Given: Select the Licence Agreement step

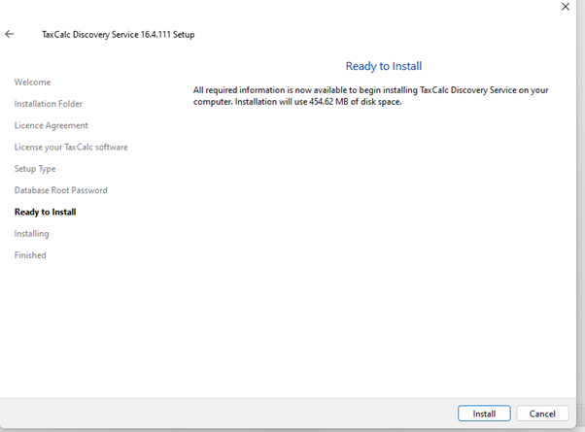Looking at the screenshot, I should (x=52, y=125).
